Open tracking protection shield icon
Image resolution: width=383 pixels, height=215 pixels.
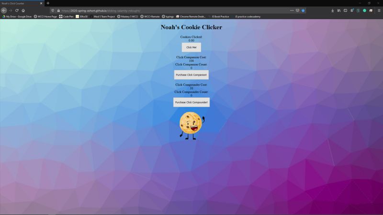tap(53, 11)
